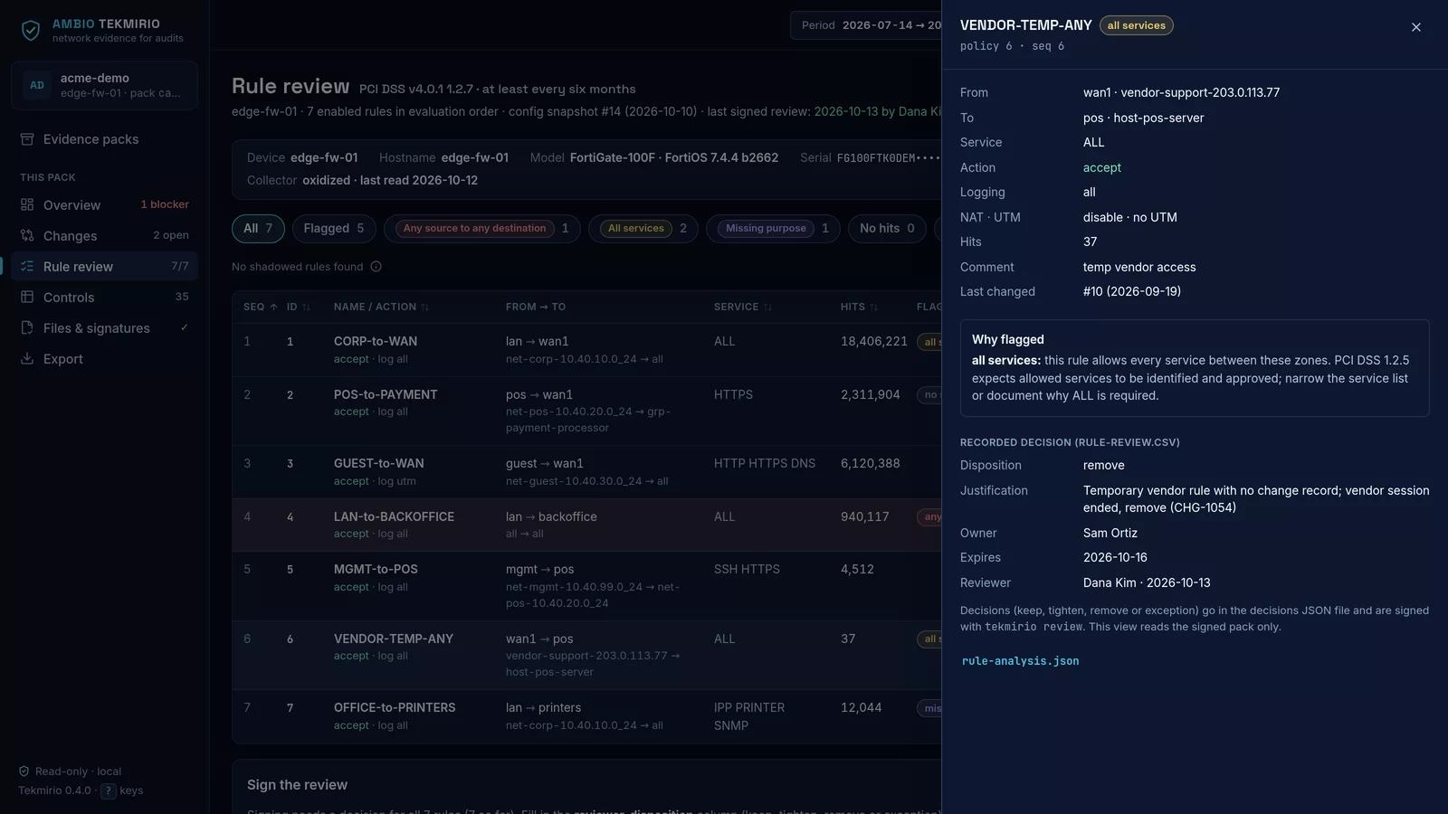Image resolution: width=1448 pixels, height=814 pixels.
Task: Filter by Missing purpose
Action: click(773, 229)
